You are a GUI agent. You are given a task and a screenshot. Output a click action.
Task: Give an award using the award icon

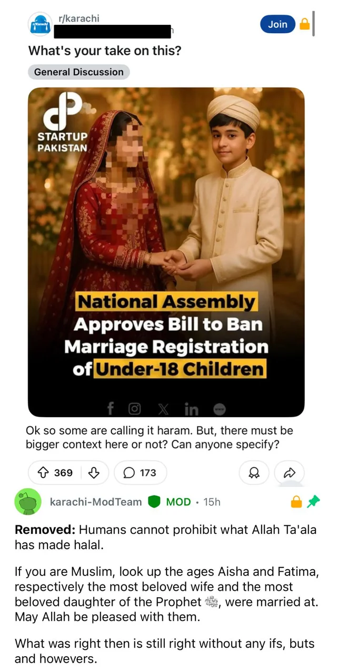pos(254,473)
